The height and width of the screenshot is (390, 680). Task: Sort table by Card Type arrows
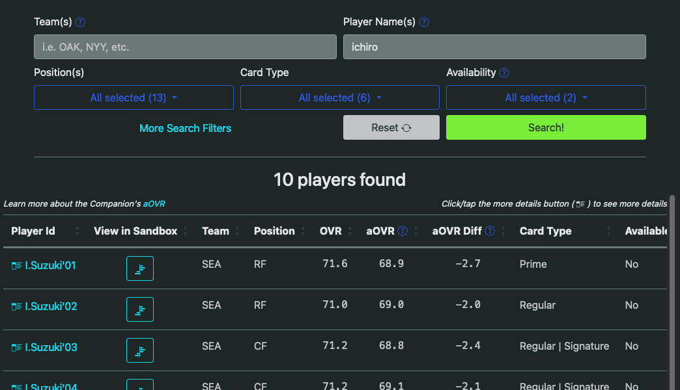pos(608,231)
